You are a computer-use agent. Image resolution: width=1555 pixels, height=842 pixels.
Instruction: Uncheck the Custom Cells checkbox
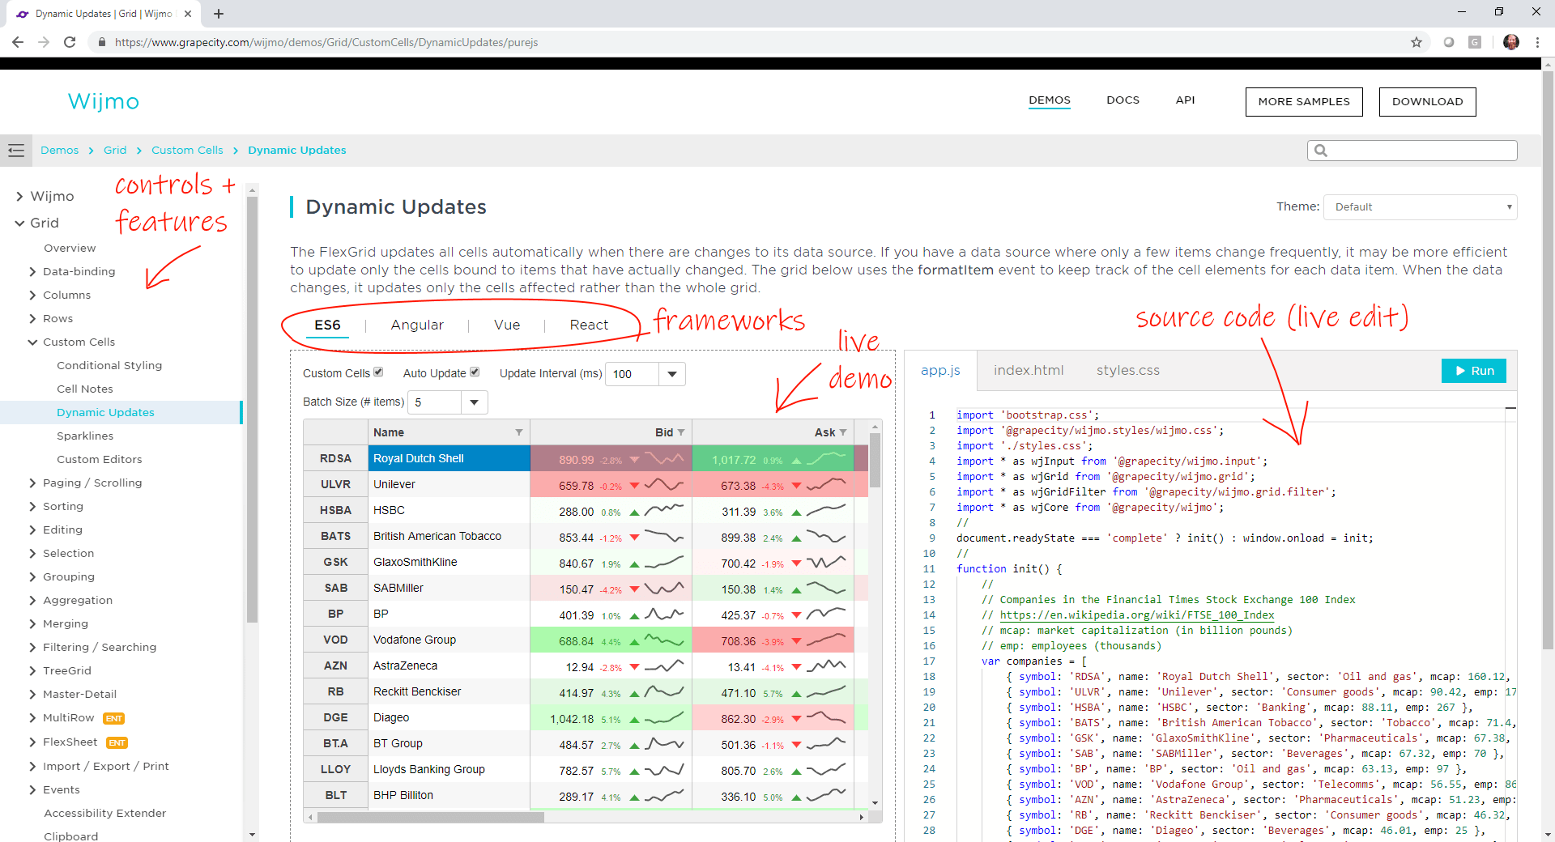pos(378,372)
